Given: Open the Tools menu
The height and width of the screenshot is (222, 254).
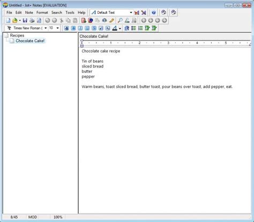Looking at the screenshot, I should point(70,12).
